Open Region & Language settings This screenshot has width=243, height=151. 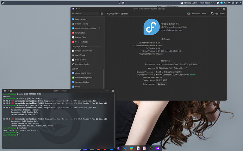(x=87, y=50)
